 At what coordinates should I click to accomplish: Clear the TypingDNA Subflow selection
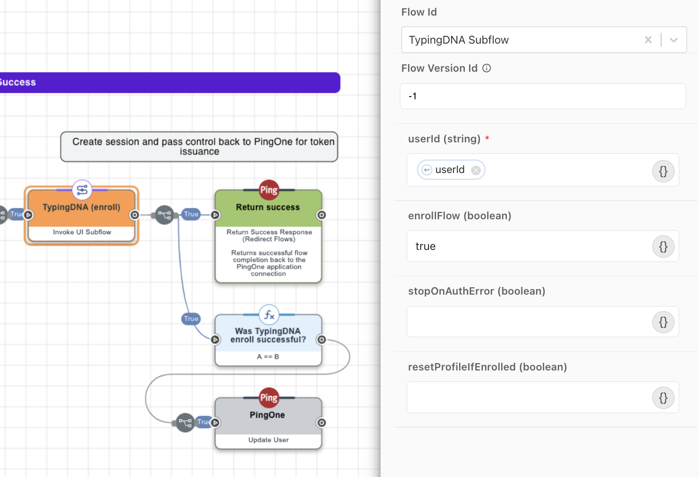648,39
